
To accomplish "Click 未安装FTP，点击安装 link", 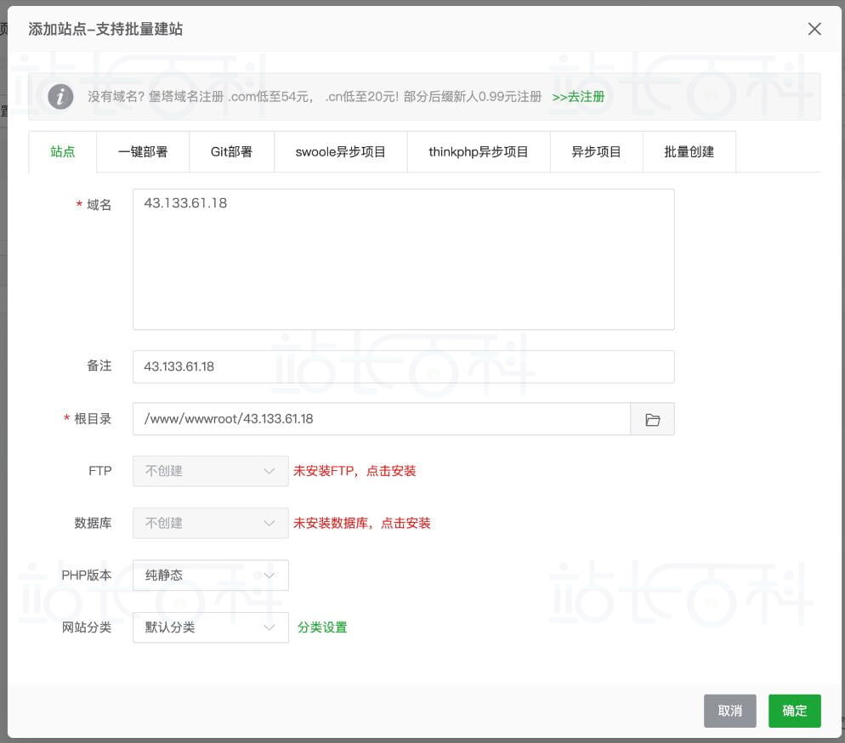I will [x=354, y=471].
